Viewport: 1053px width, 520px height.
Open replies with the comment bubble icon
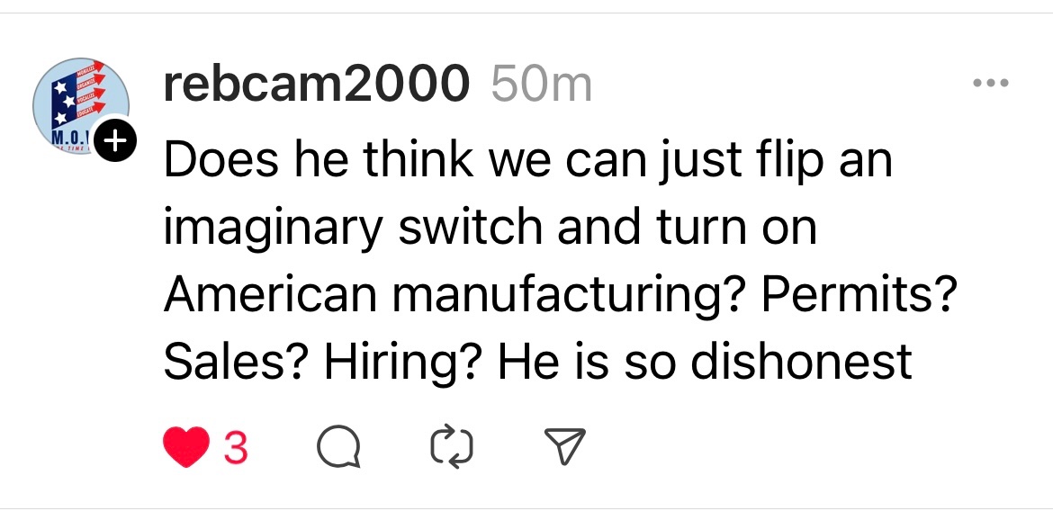click(x=337, y=447)
